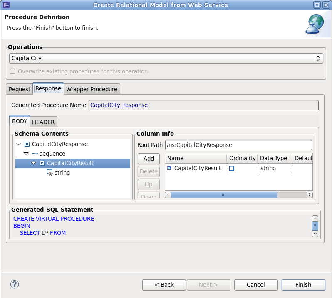Click the CapitalCityResult column attribute icon
This screenshot has width=332, height=298.
click(x=169, y=168)
